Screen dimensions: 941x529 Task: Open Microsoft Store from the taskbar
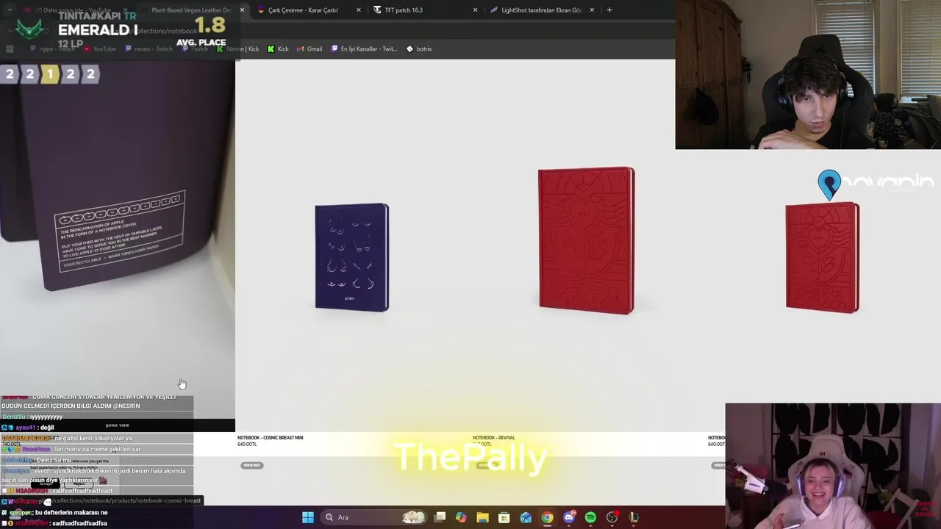[x=504, y=517]
